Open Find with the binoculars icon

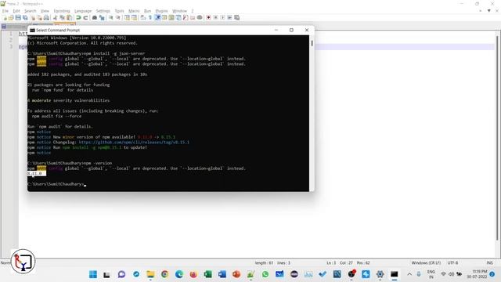[x=95, y=17]
